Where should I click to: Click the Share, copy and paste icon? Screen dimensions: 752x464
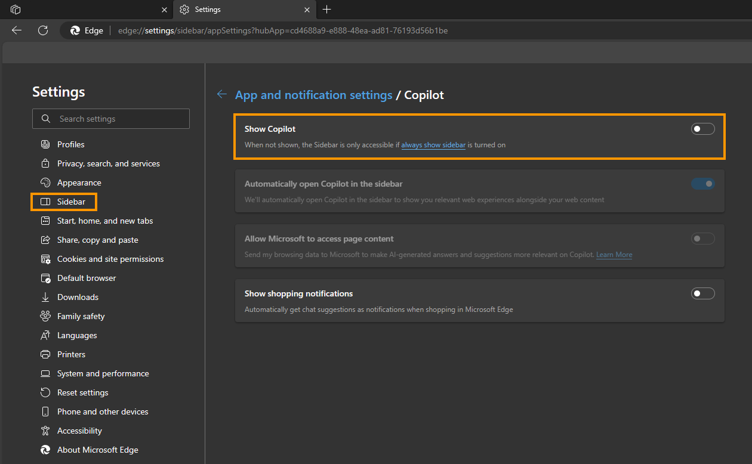pyautogui.click(x=45, y=240)
